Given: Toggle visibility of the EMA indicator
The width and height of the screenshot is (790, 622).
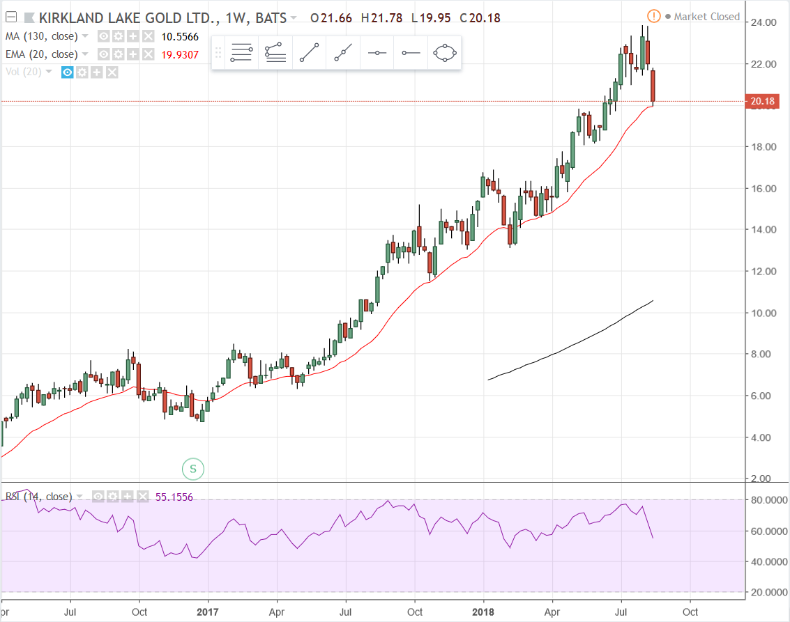Looking at the screenshot, I should (103, 54).
